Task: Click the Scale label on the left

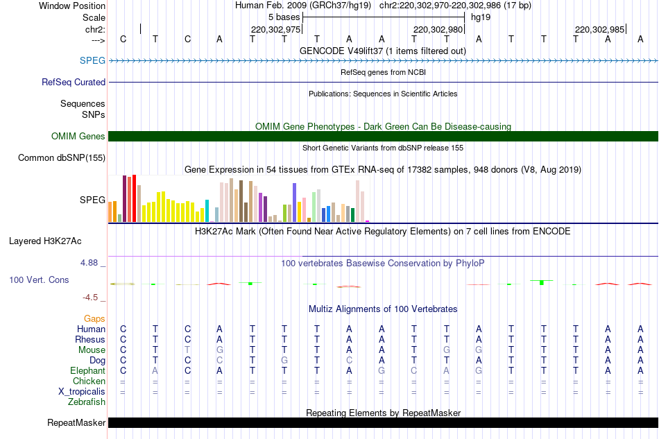Action: (x=94, y=17)
